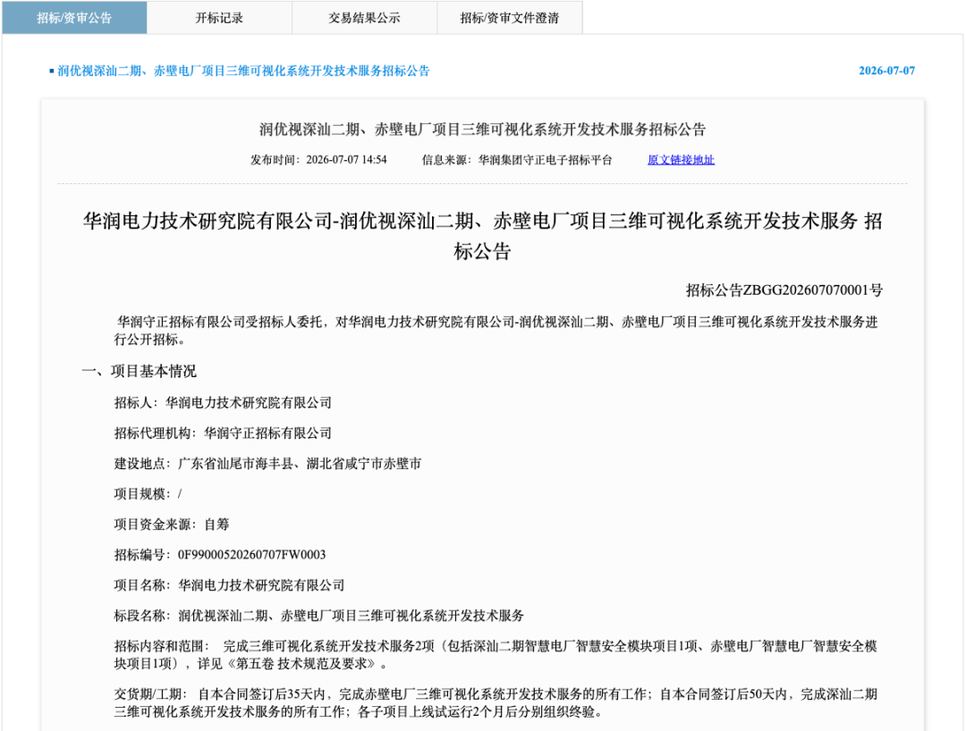Image resolution: width=966 pixels, height=731 pixels.
Task: Click the large bold announcement headline
Action: [x=482, y=236]
